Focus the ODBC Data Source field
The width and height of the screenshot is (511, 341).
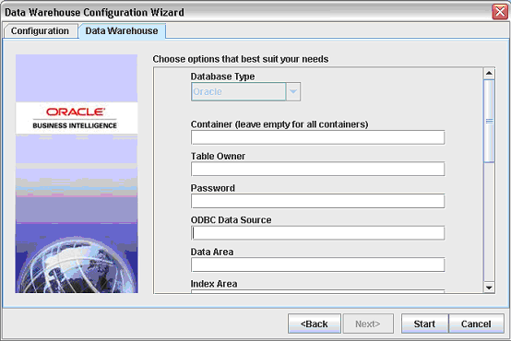click(317, 233)
